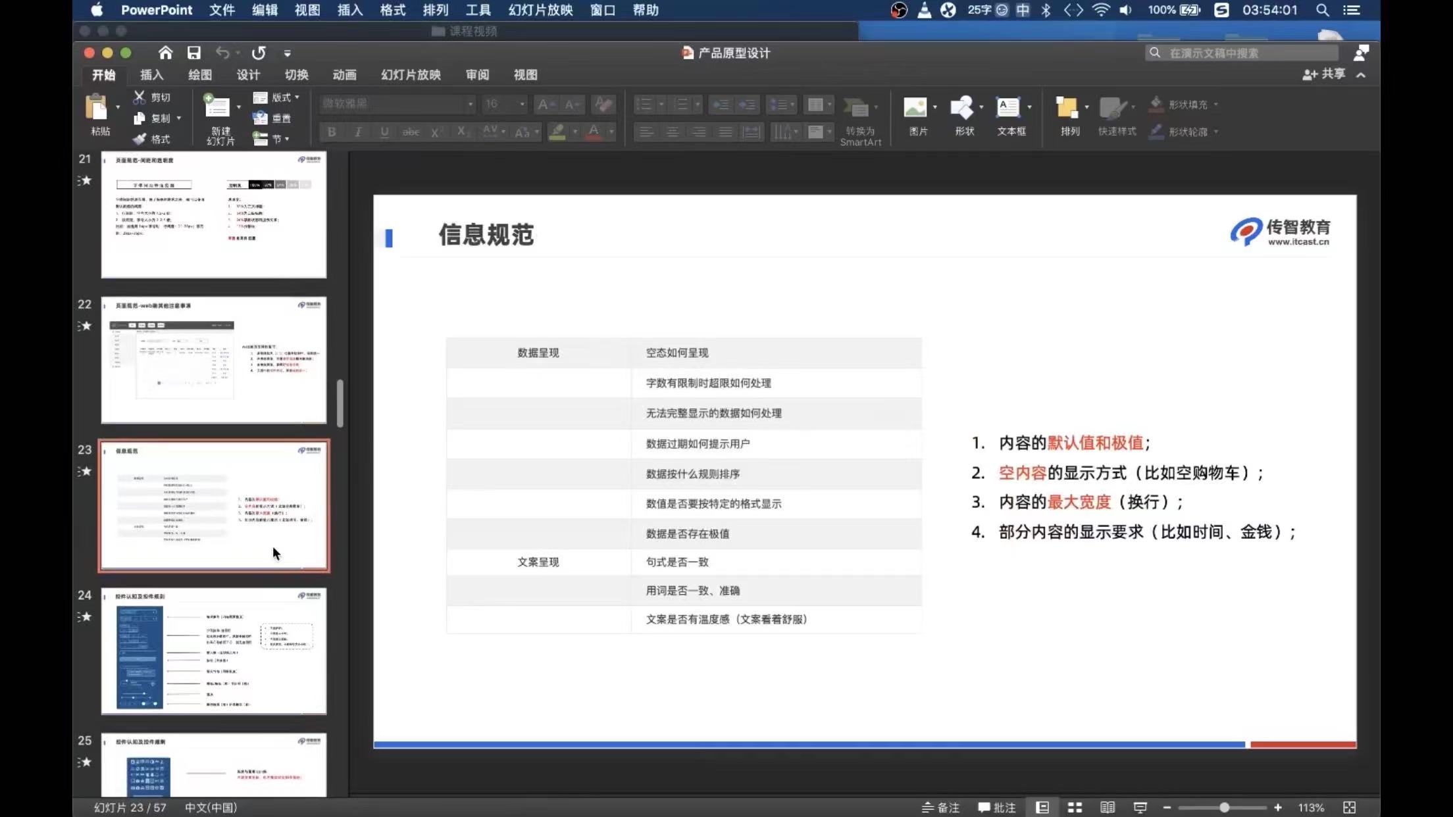Open 幻灯片放映 menu in the menu bar

click(x=540, y=10)
